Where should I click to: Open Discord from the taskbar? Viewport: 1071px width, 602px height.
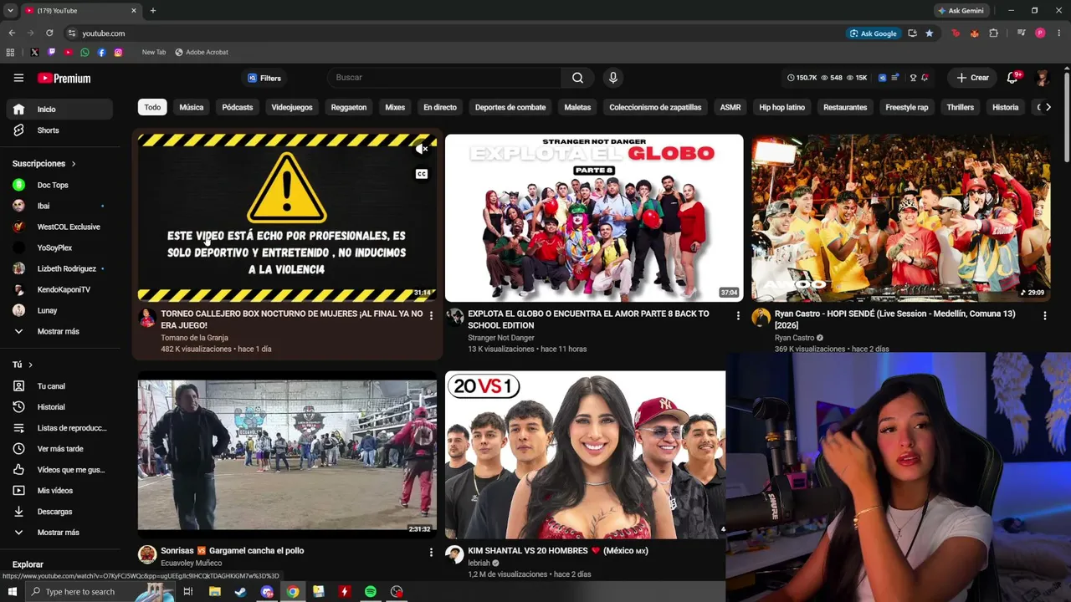coord(267,592)
